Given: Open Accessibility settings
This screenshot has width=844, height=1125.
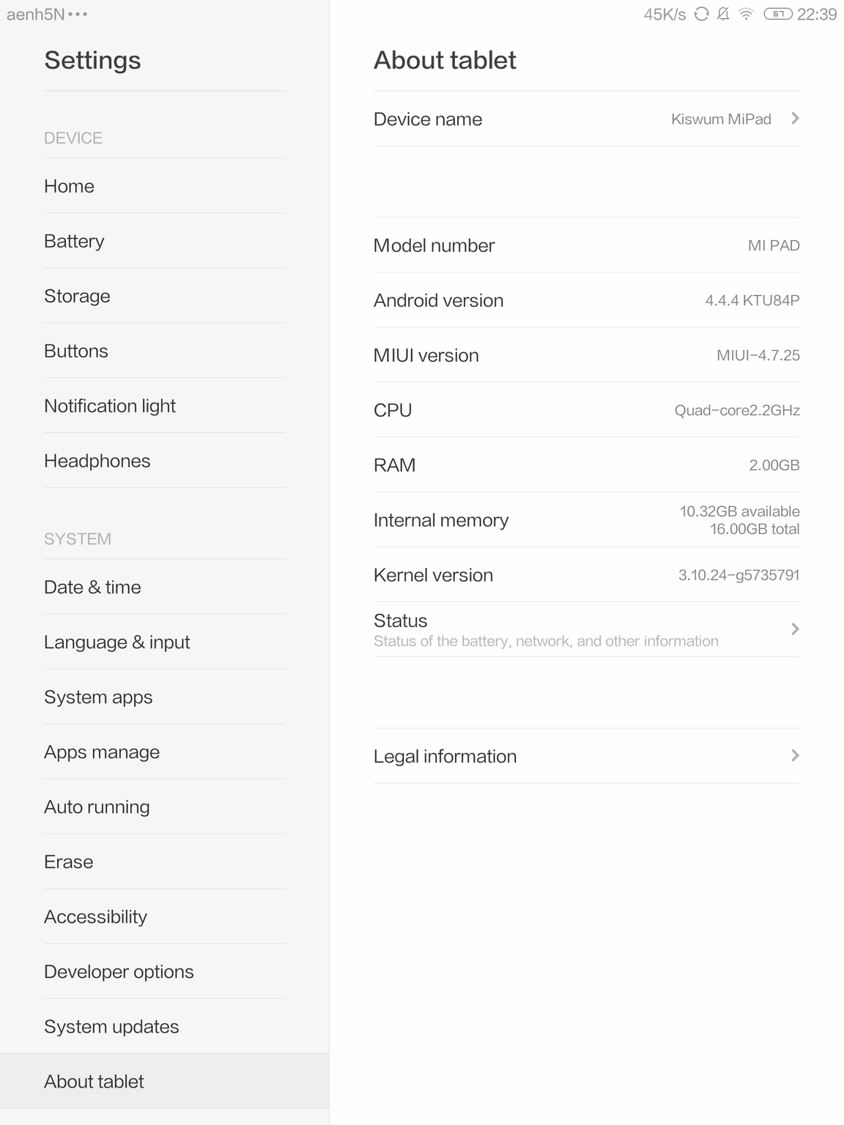Looking at the screenshot, I should [x=95, y=917].
